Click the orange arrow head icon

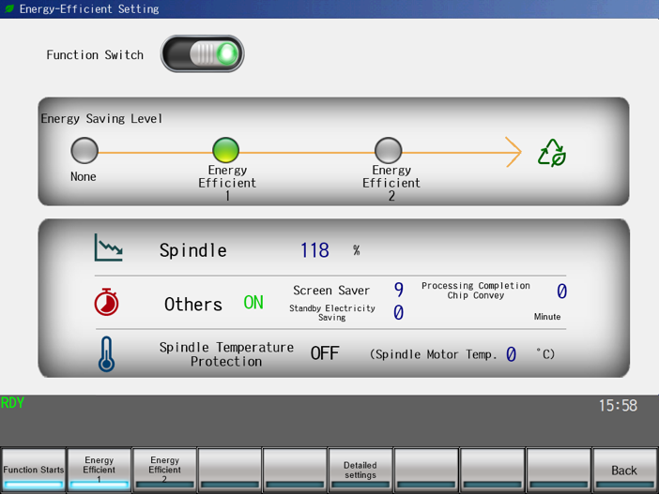click(x=513, y=152)
